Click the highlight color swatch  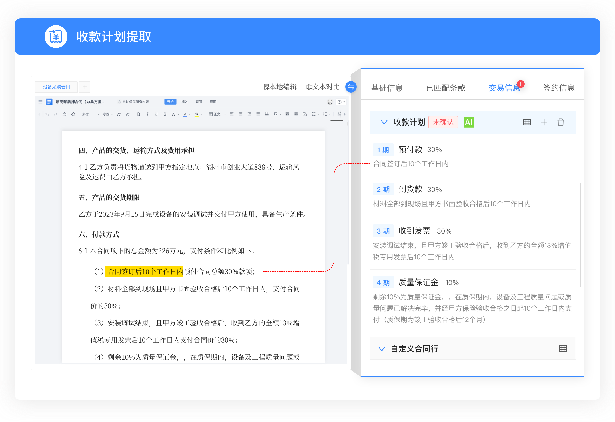tap(197, 114)
